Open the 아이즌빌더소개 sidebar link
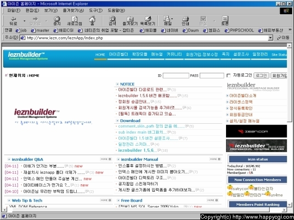 [x=243, y=96]
